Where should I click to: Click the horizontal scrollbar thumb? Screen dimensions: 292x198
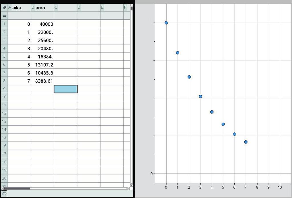coord(17,189)
